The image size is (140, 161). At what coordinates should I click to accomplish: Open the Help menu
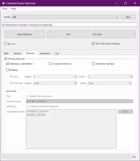pos(13,9)
